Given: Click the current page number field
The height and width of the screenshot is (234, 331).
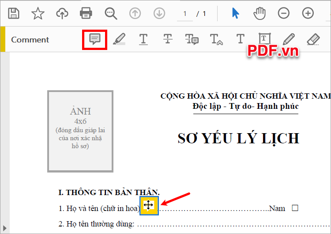Looking at the screenshot, I should coord(185,14).
